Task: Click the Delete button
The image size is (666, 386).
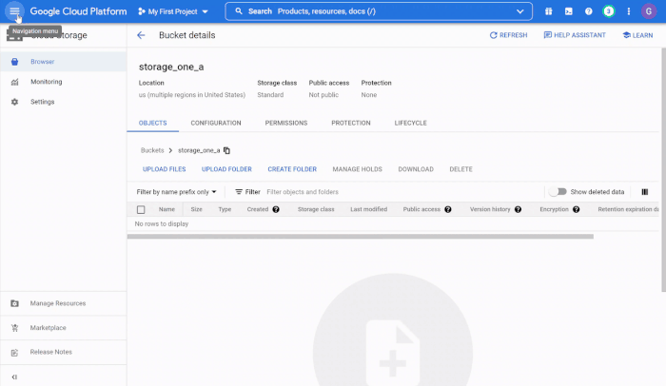Action: click(460, 169)
